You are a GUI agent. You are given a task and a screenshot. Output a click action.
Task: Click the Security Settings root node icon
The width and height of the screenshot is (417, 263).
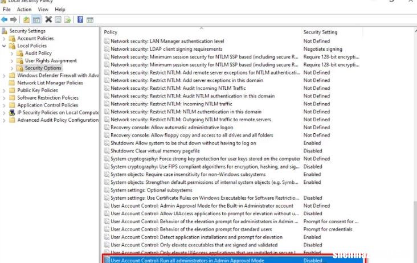click(4, 31)
